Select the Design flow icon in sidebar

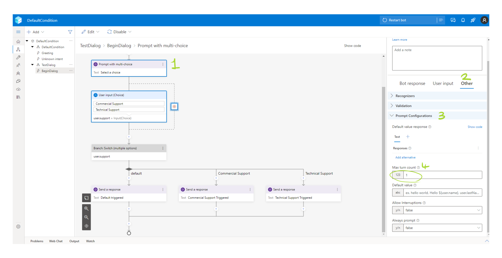[18, 49]
